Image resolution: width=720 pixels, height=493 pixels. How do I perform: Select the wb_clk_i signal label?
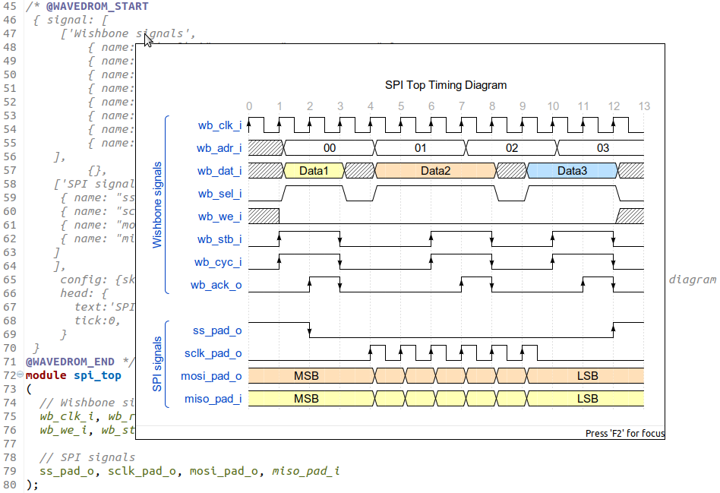pos(220,125)
